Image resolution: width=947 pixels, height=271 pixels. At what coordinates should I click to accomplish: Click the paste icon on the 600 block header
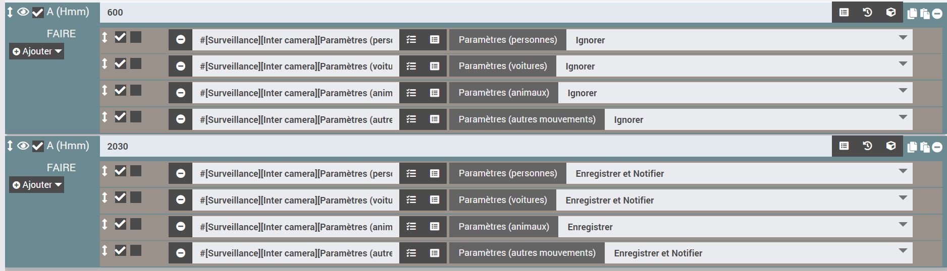tap(924, 14)
